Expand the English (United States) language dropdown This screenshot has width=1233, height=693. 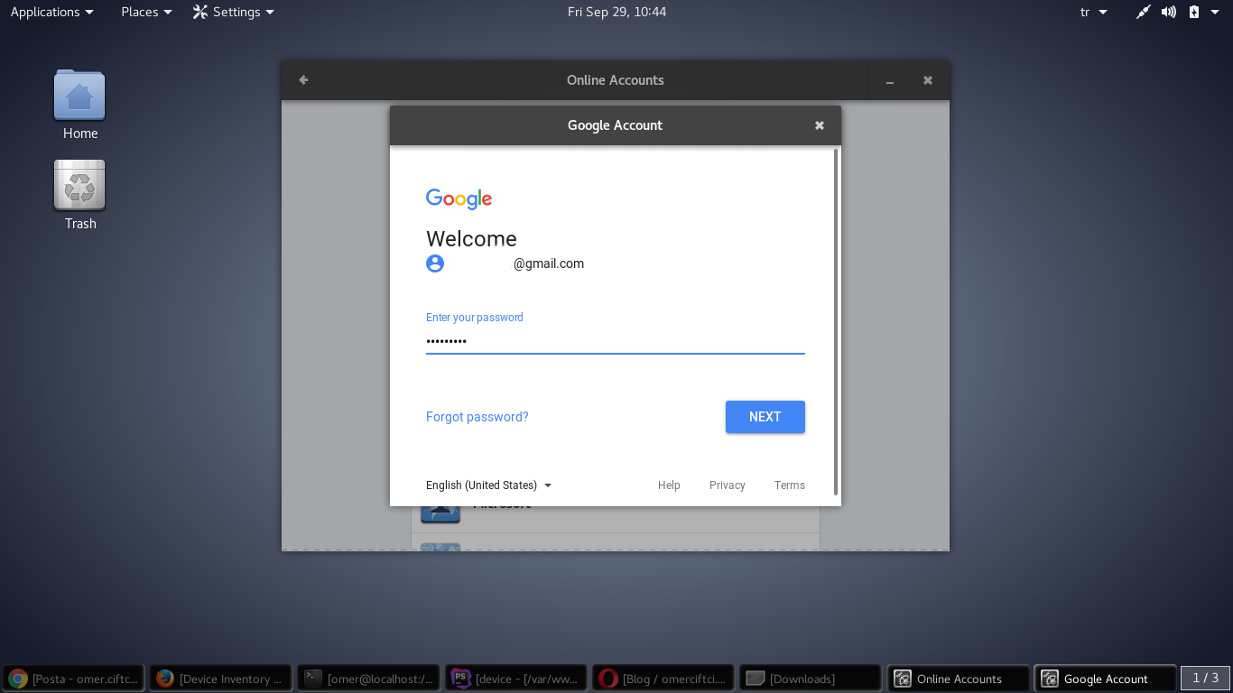[488, 485]
